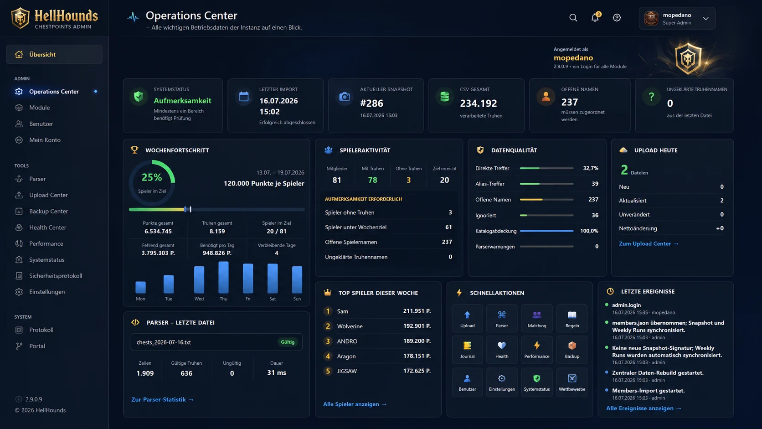Select top player Sam row
762x429 pixels.
[377, 311]
